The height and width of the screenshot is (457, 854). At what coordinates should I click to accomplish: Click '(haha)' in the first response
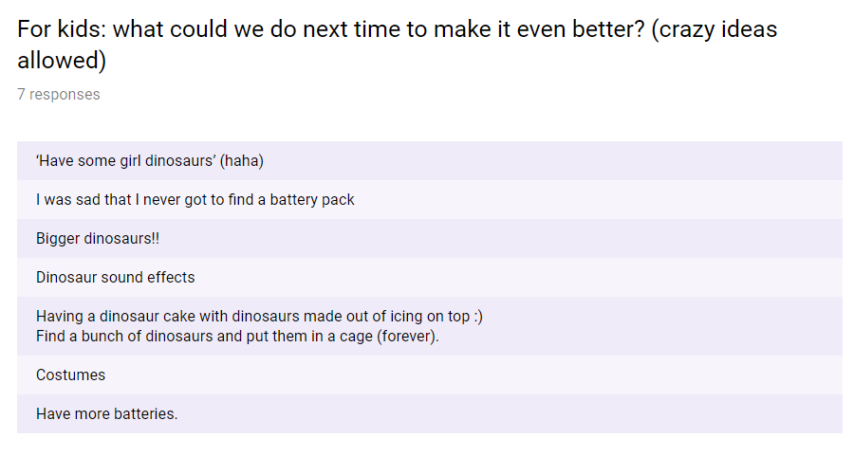(241, 161)
